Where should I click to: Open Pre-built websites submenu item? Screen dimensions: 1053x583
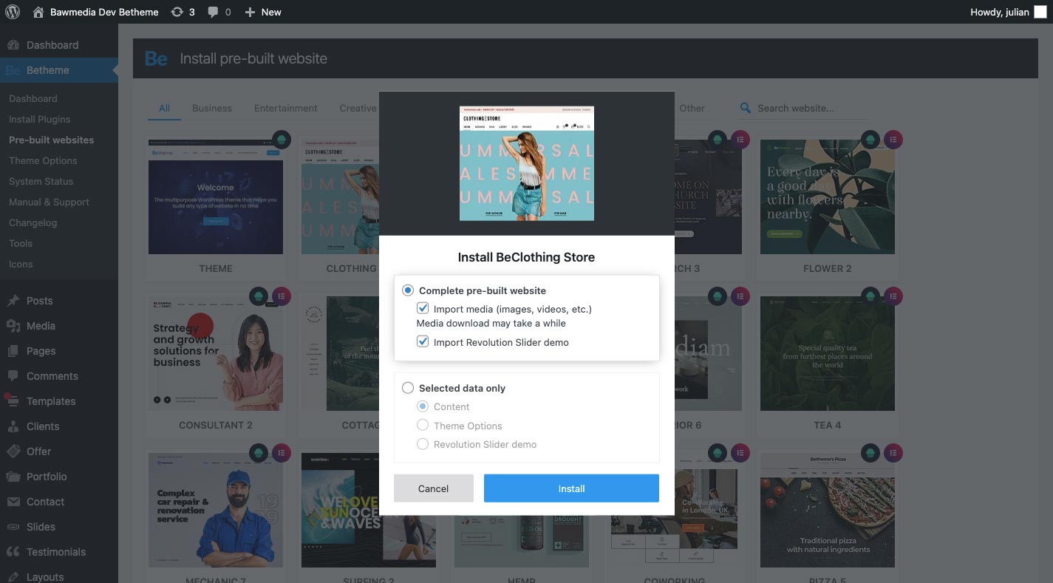[x=51, y=140]
